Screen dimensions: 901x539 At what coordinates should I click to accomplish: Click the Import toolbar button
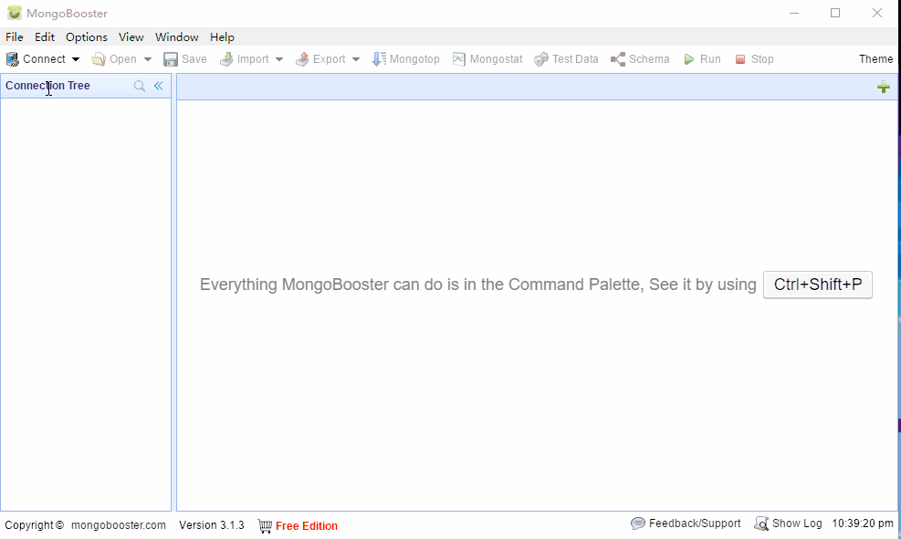pos(245,59)
